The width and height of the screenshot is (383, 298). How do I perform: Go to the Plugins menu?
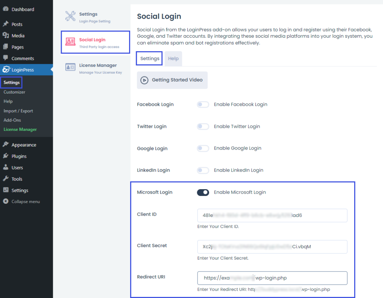pyautogui.click(x=27, y=156)
